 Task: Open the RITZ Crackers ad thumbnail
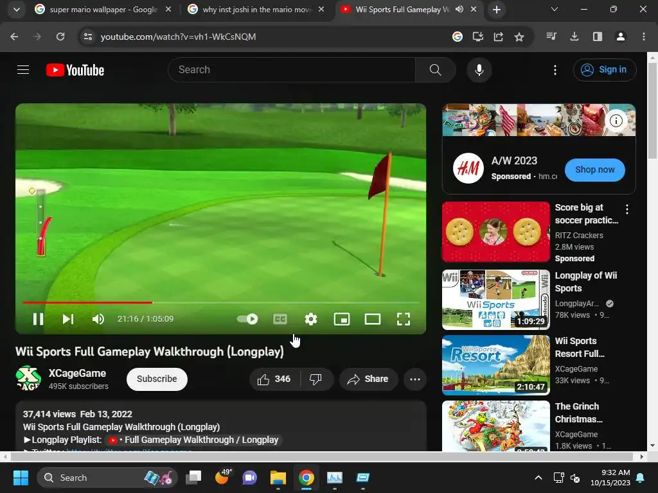tap(495, 232)
